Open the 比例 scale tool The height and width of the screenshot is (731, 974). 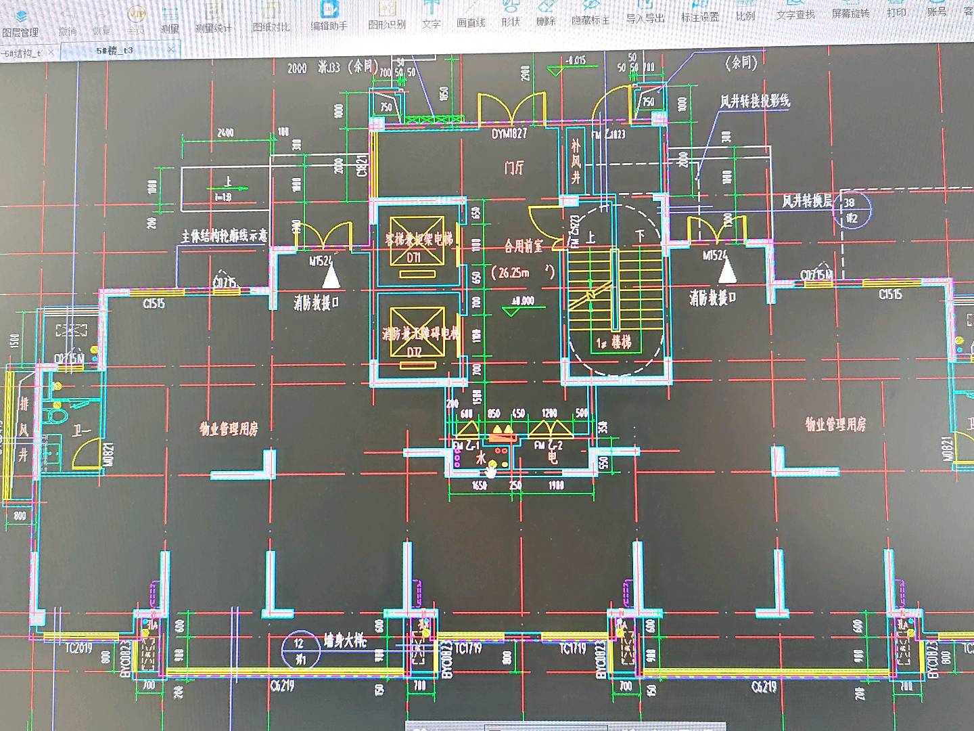click(745, 12)
